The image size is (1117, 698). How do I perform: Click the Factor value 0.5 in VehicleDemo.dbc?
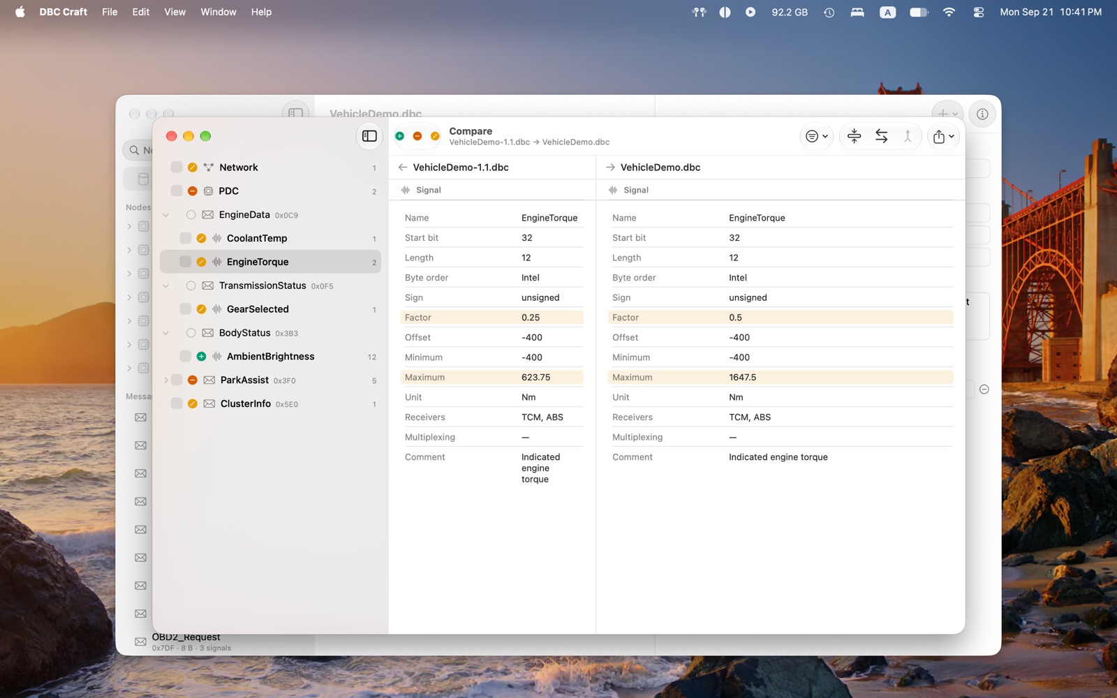pos(735,318)
